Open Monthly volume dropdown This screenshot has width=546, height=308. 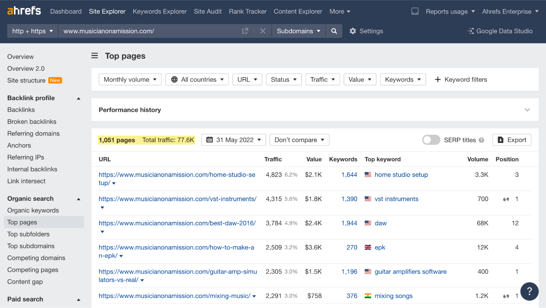click(x=130, y=80)
